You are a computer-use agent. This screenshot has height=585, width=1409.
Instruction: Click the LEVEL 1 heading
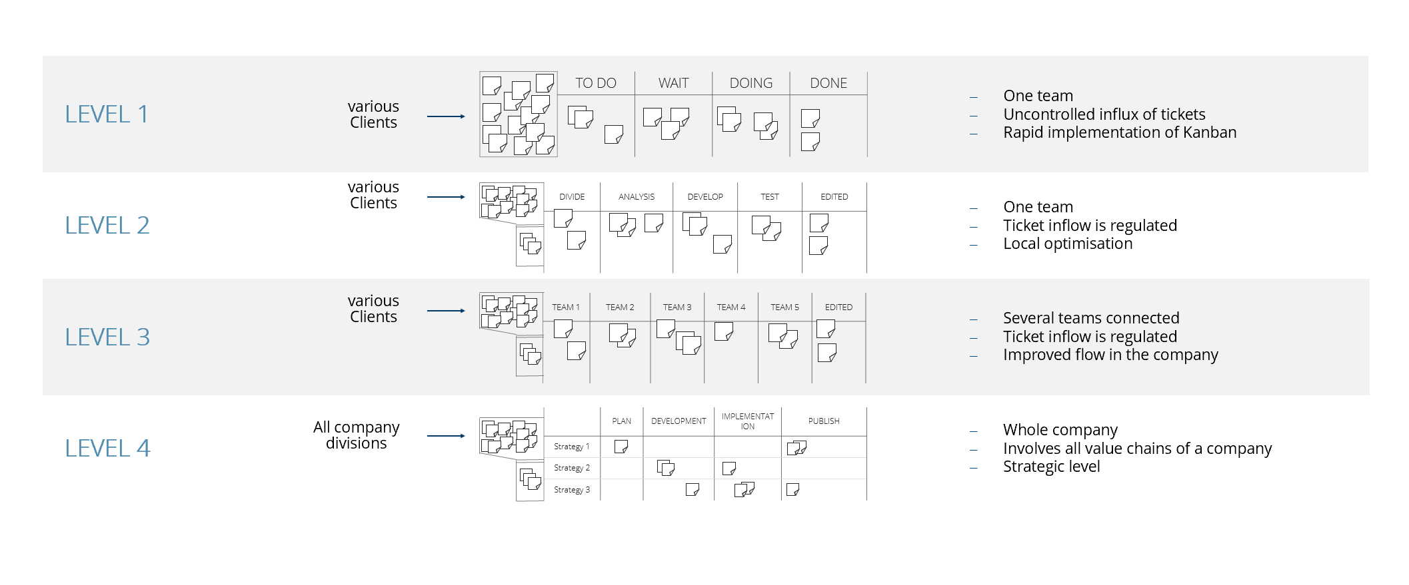(107, 114)
